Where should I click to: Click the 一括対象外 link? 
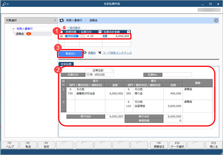pos(74,28)
